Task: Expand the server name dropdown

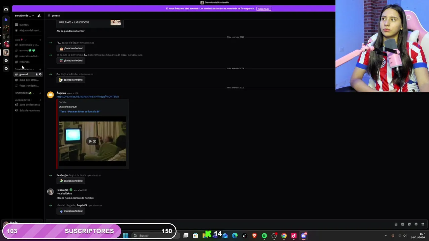Action: [x=24, y=16]
